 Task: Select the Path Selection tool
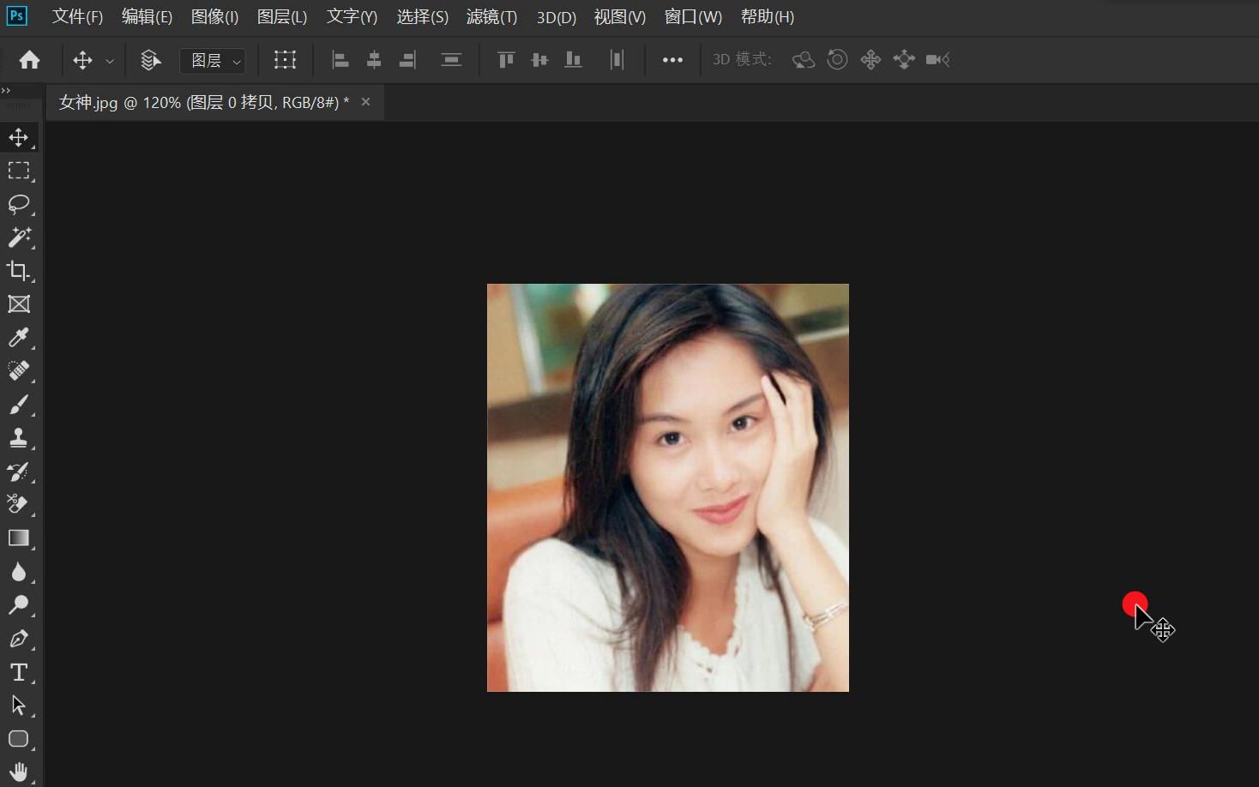[x=18, y=706]
